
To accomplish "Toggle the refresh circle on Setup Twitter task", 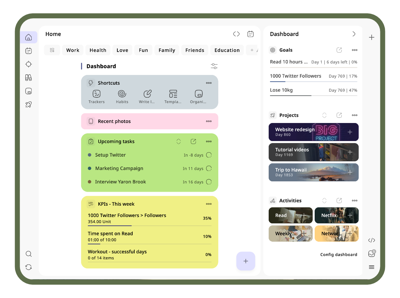I will [x=209, y=155].
